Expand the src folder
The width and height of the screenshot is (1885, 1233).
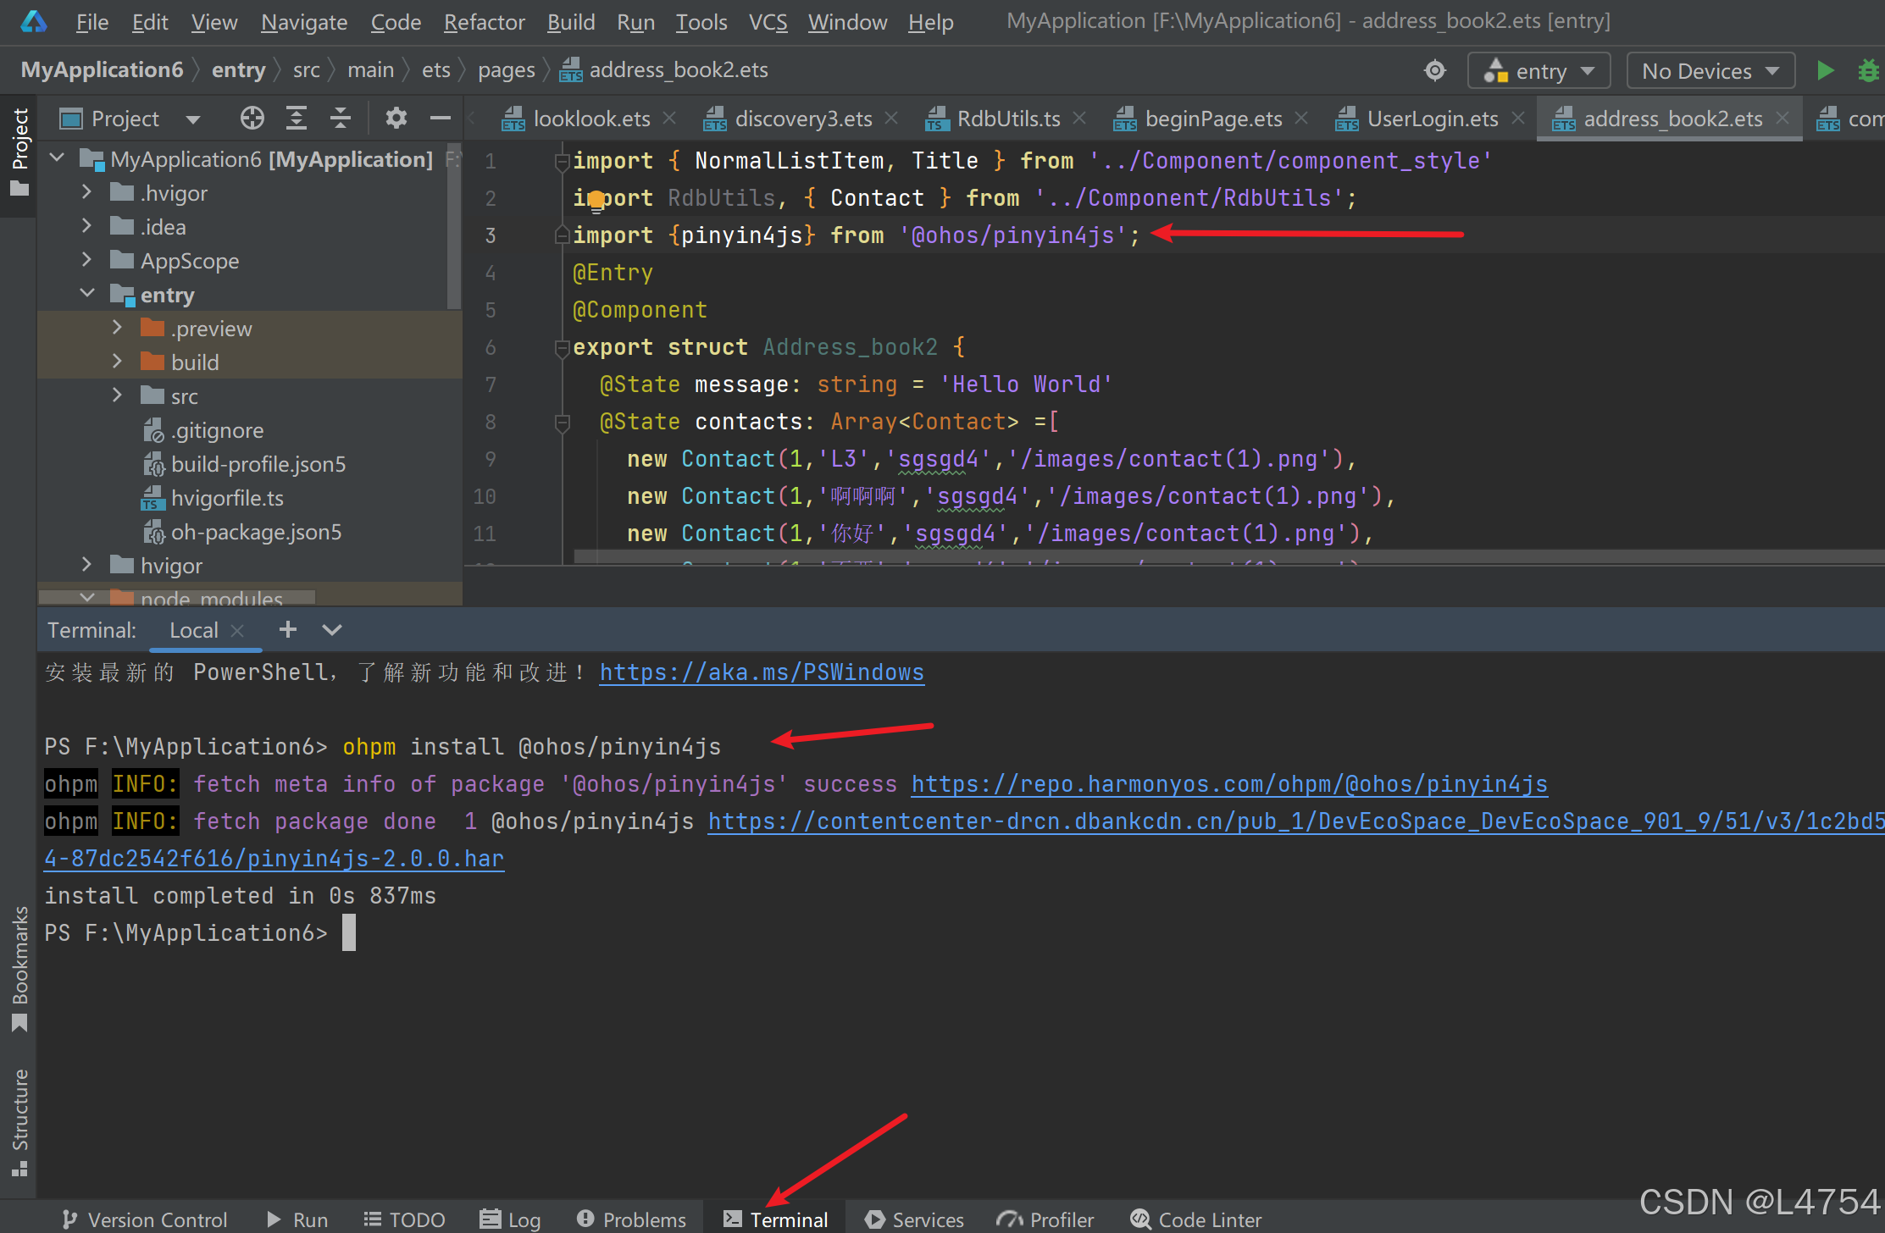(x=117, y=395)
